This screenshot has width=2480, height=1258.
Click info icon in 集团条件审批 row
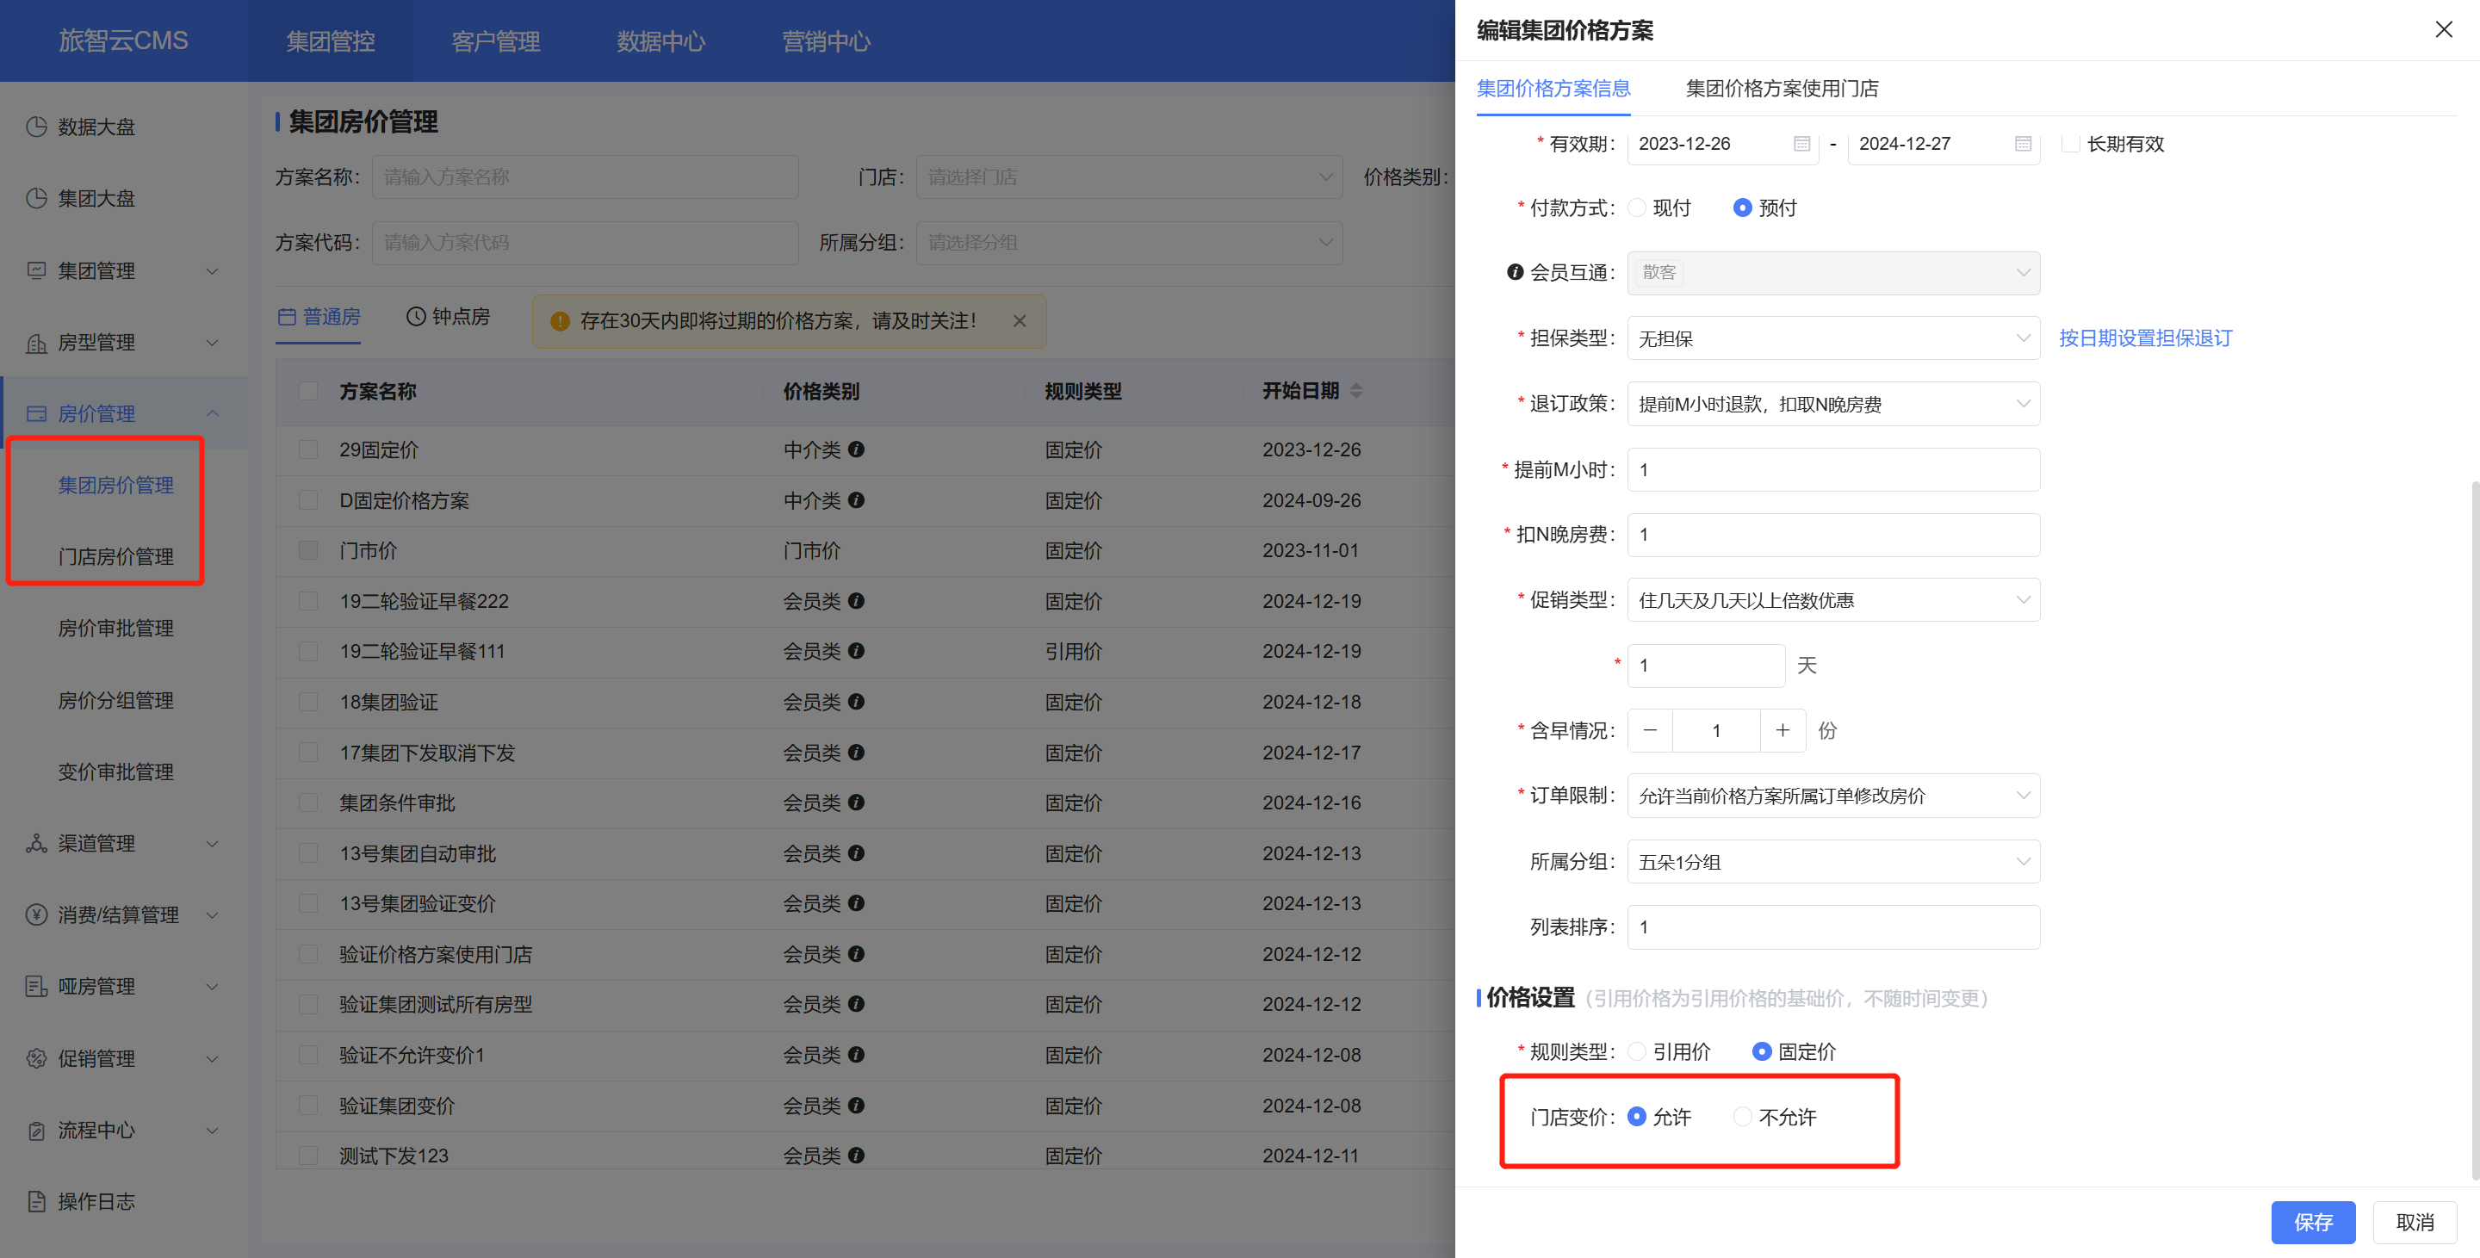click(x=857, y=803)
